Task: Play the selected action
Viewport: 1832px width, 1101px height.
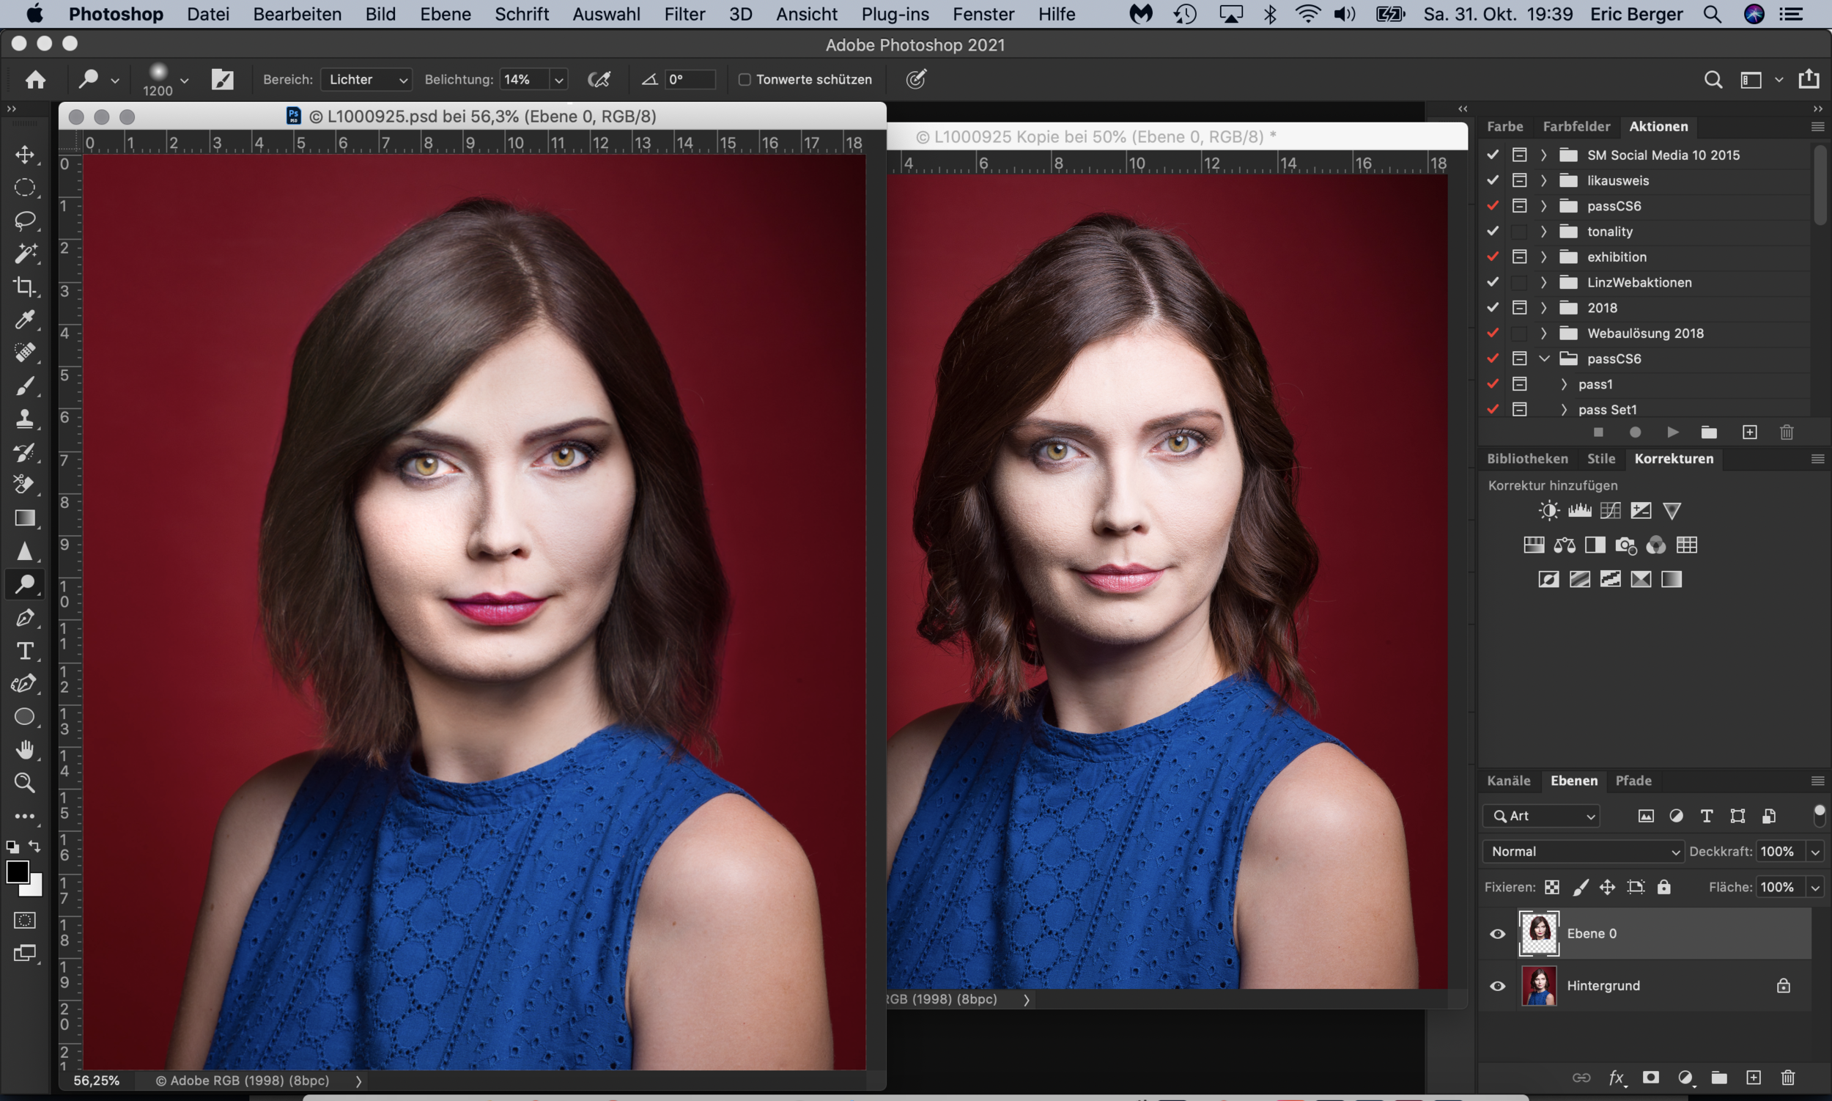Action: (1672, 432)
